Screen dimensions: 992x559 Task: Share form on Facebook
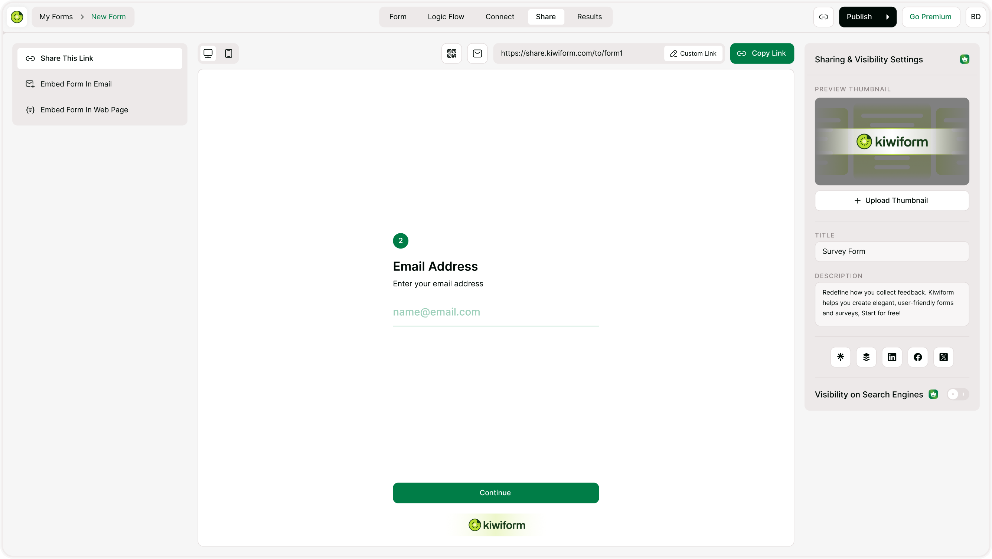click(x=918, y=357)
